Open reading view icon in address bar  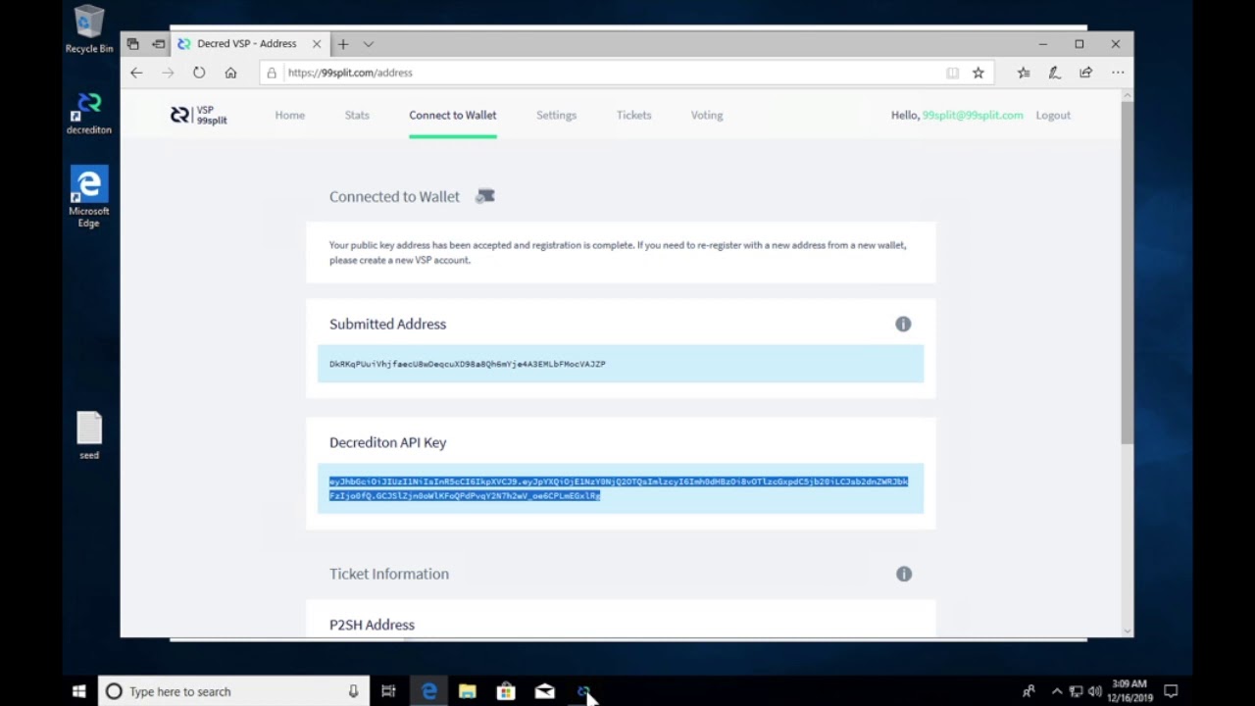(x=952, y=73)
